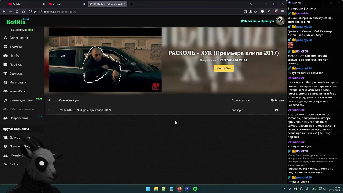Select The best ChatBot and Widgets tab

tap(107, 4)
